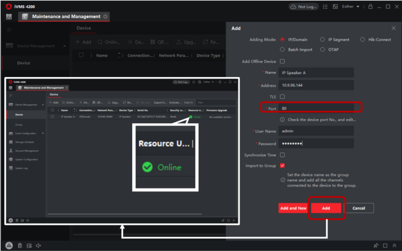The width and height of the screenshot is (402, 251).
Task: Mute sound with the speaker icon
Action: [x=39, y=245]
